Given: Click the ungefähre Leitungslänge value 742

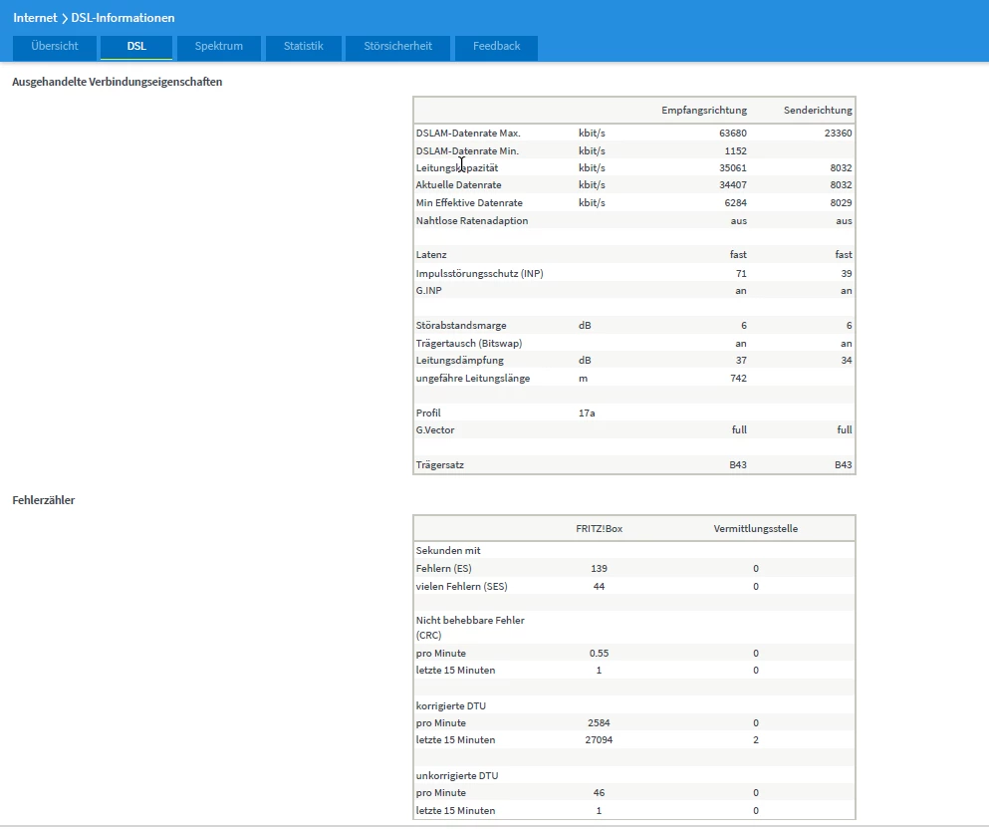Looking at the screenshot, I should pyautogui.click(x=737, y=378).
